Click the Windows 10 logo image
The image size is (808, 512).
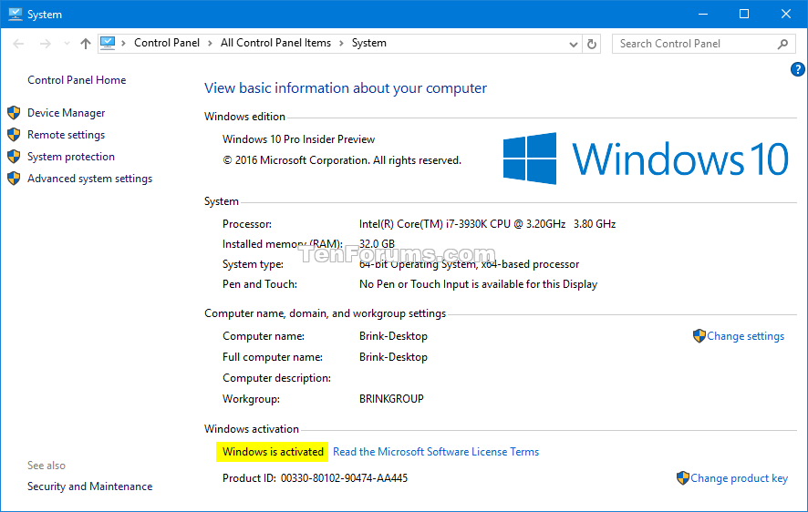pos(645,159)
